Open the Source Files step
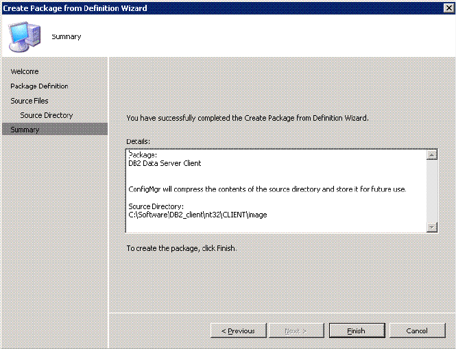 click(x=29, y=101)
